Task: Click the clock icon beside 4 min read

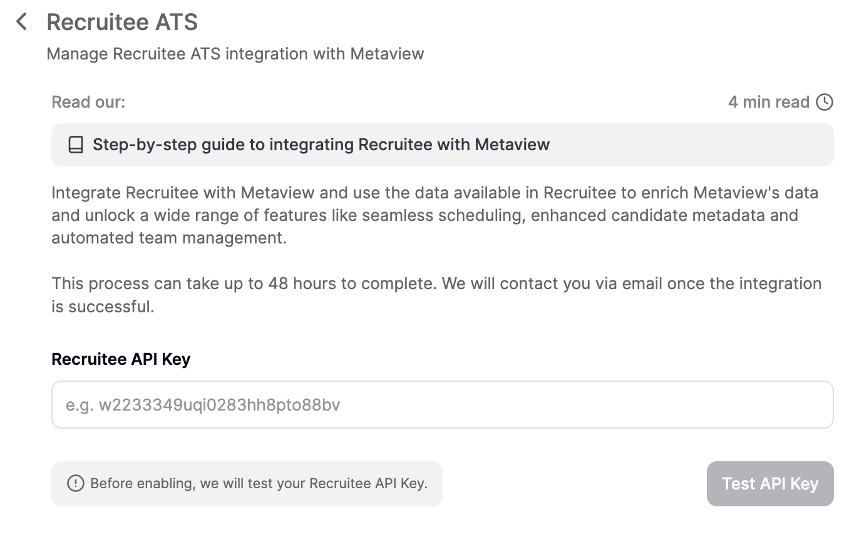Action: click(x=825, y=102)
